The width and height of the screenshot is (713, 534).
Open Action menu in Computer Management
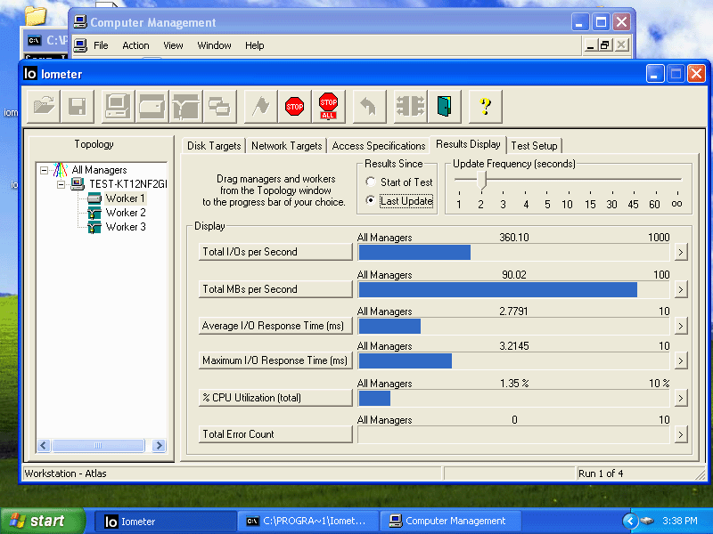tap(135, 45)
